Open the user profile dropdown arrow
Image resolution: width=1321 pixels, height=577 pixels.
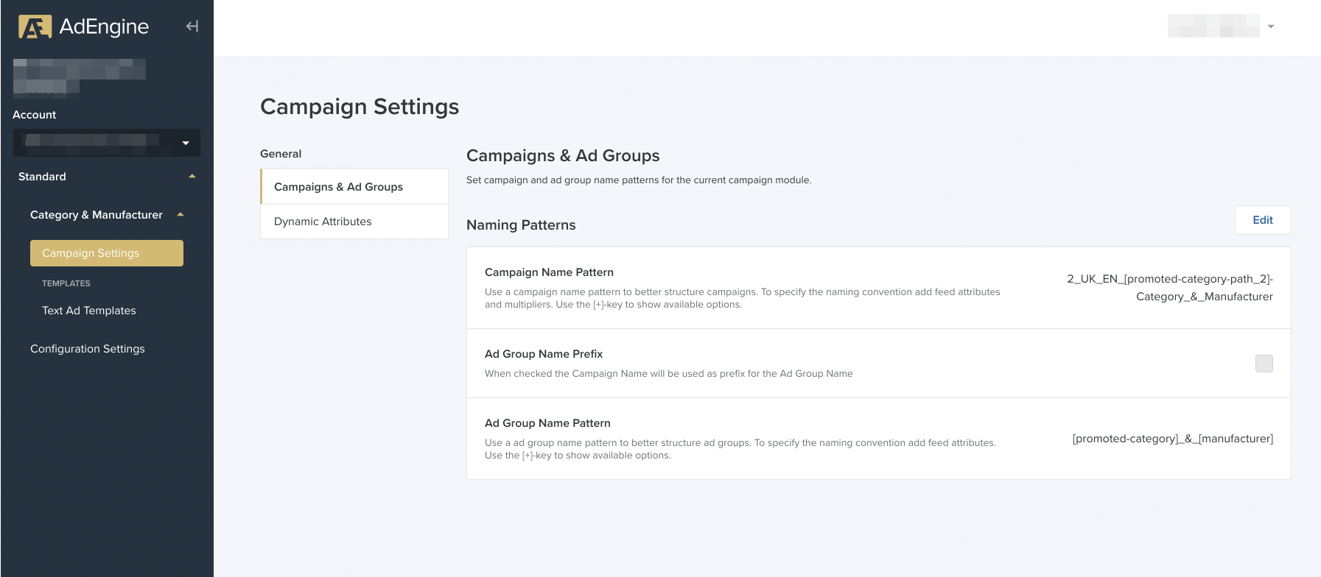(1271, 26)
